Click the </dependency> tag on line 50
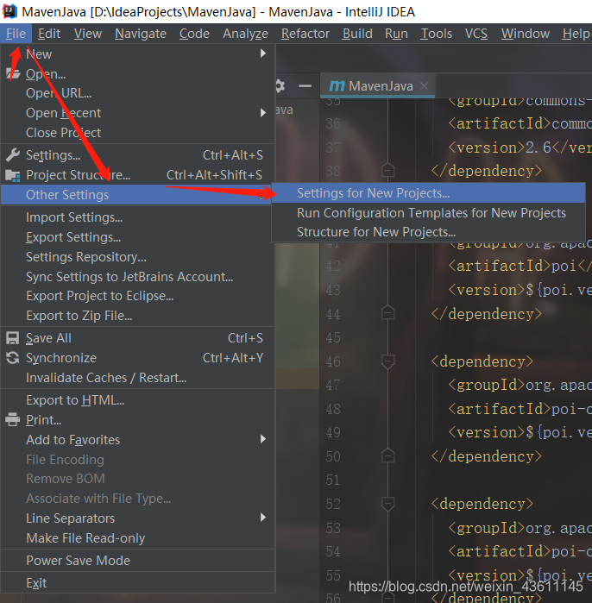Screen dimensions: 592x603 487,456
